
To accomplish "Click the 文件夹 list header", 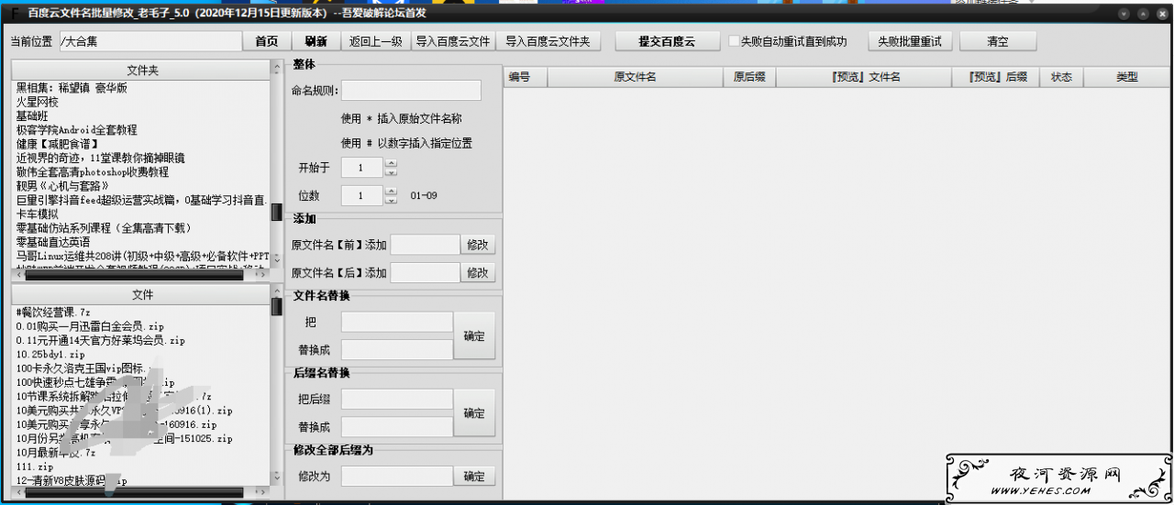I will click(x=141, y=71).
